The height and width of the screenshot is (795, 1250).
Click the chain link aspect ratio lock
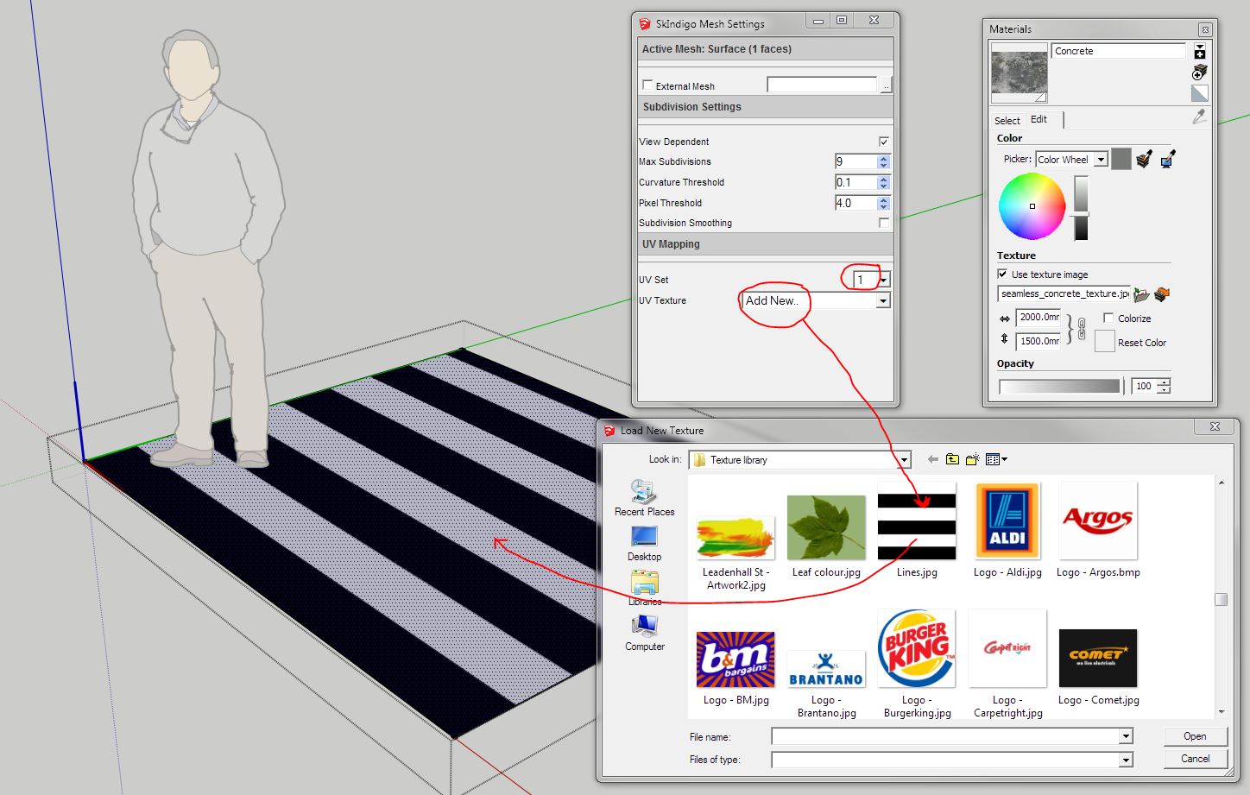pyautogui.click(x=1082, y=329)
